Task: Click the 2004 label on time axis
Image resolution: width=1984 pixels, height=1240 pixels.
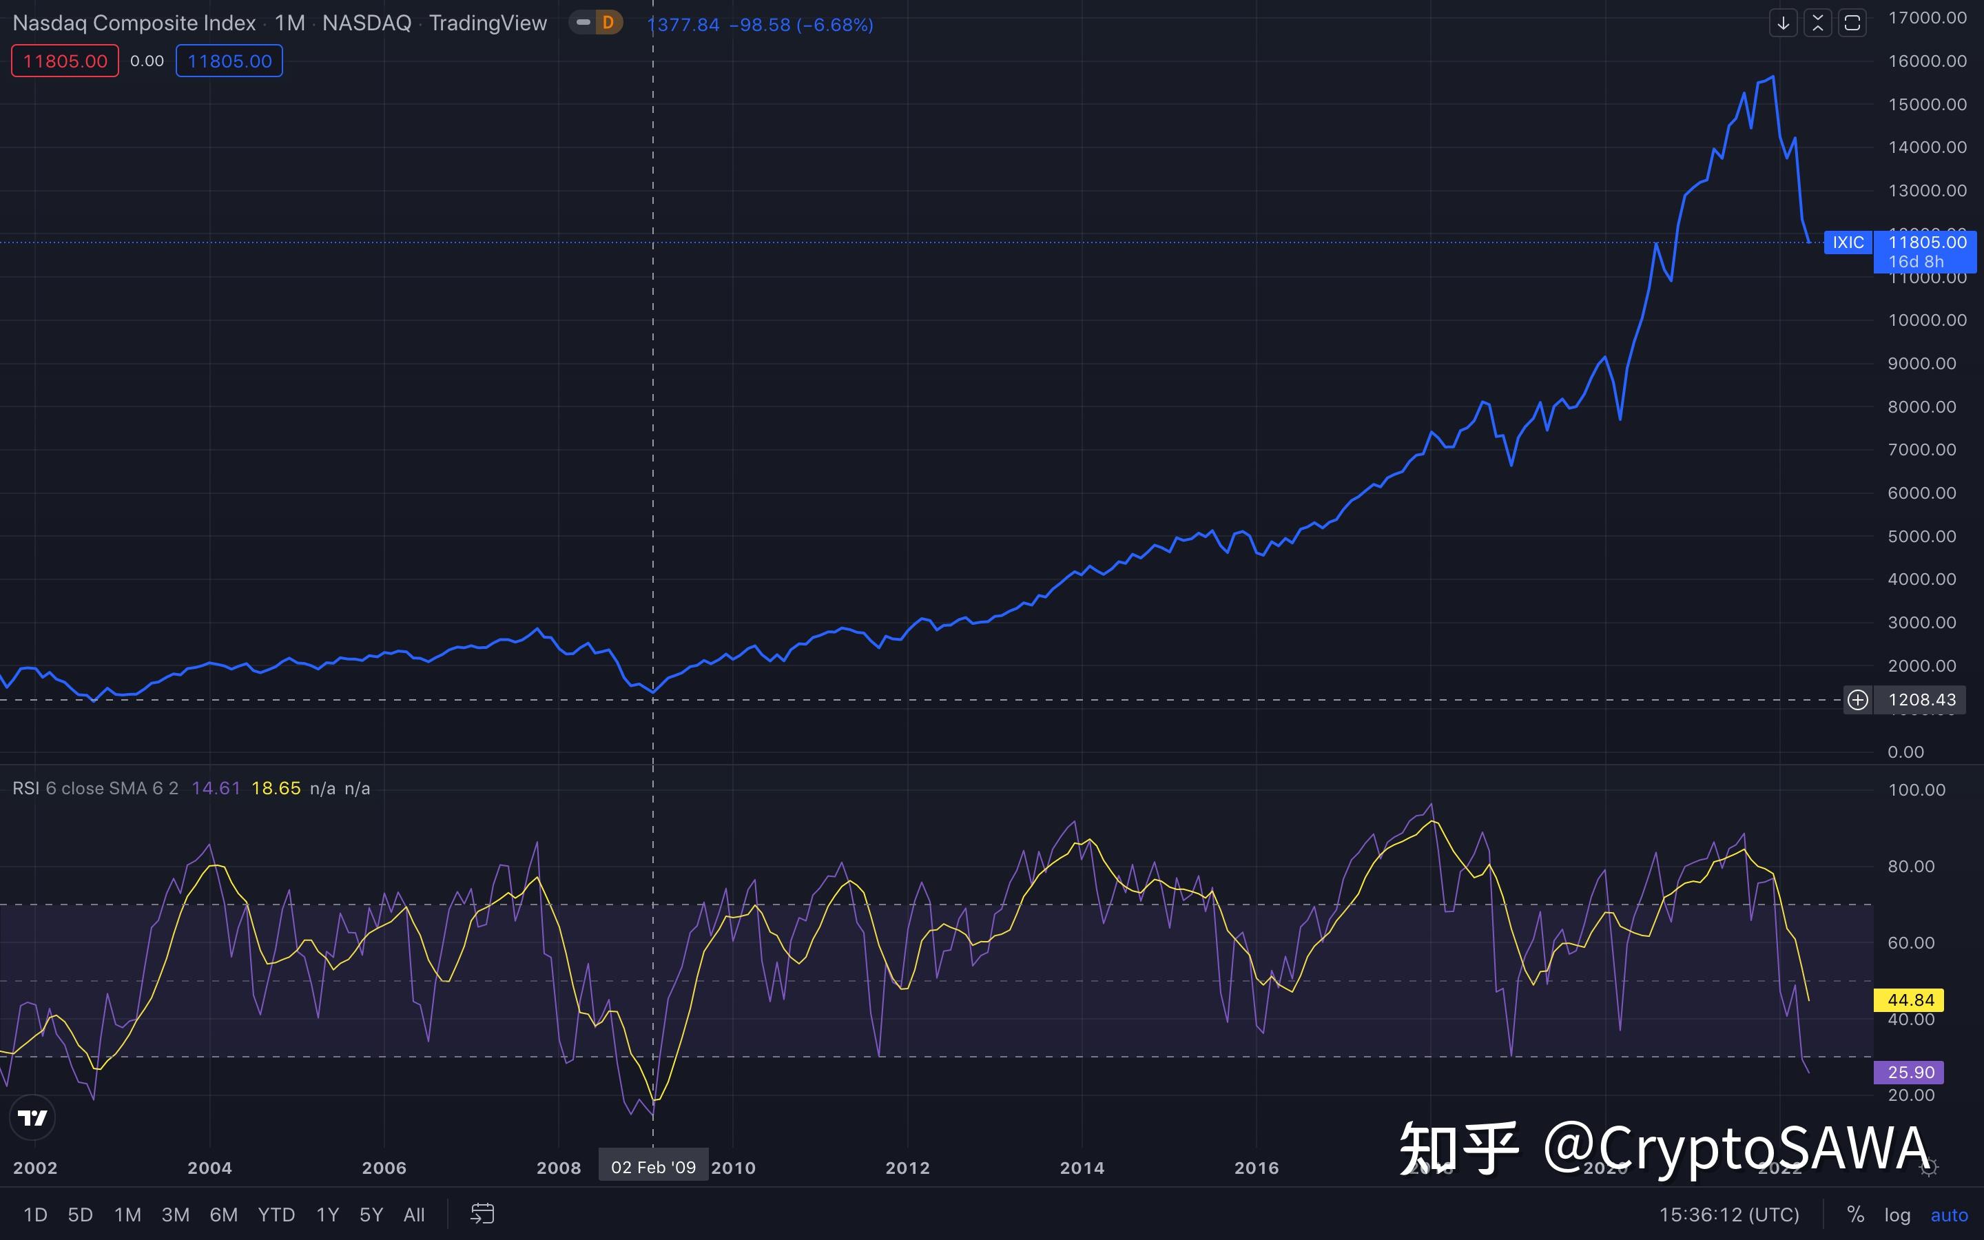Action: click(x=210, y=1167)
